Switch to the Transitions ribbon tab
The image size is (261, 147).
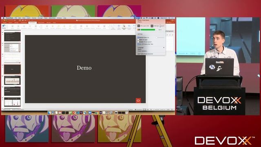point(24,22)
